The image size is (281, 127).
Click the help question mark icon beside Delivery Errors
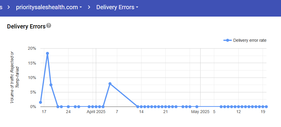pos(49,26)
